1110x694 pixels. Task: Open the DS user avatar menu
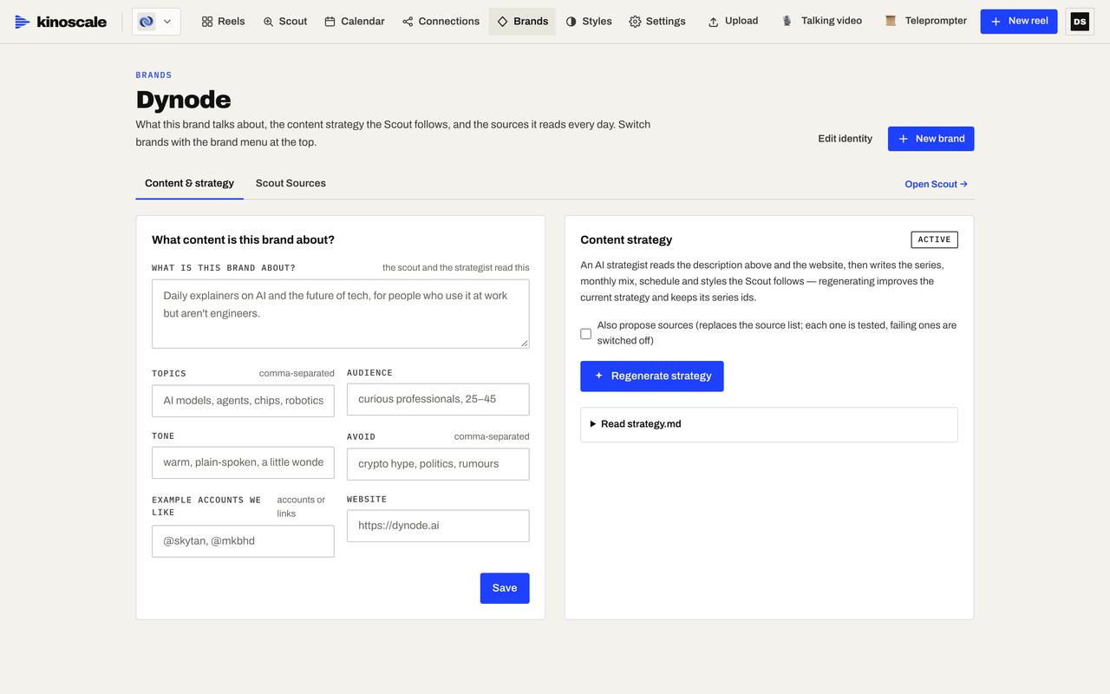click(x=1080, y=22)
